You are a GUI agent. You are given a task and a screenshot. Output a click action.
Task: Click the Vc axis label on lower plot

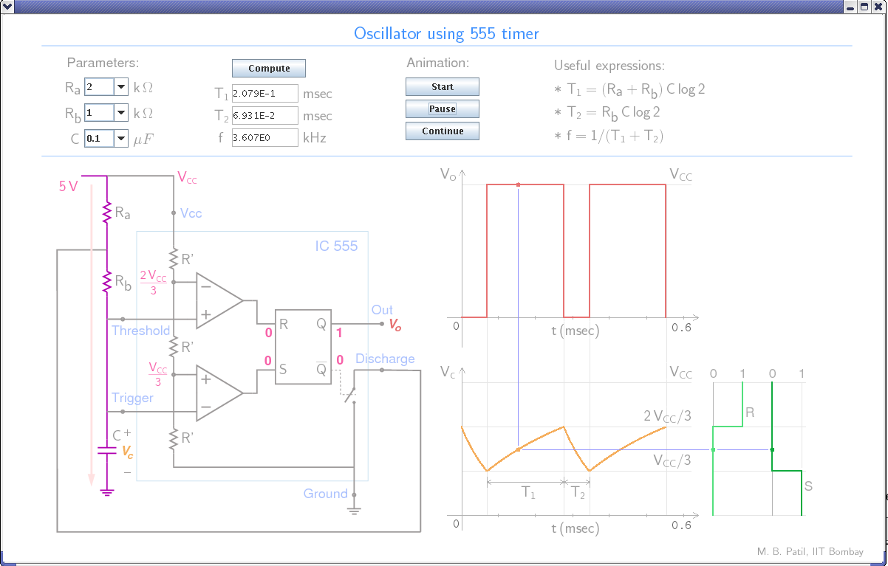click(448, 371)
